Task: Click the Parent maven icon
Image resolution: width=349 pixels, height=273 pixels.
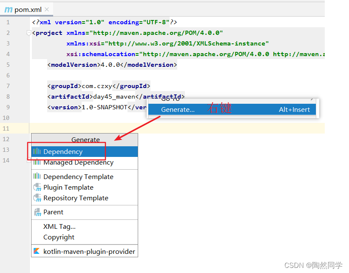Action: (37, 212)
